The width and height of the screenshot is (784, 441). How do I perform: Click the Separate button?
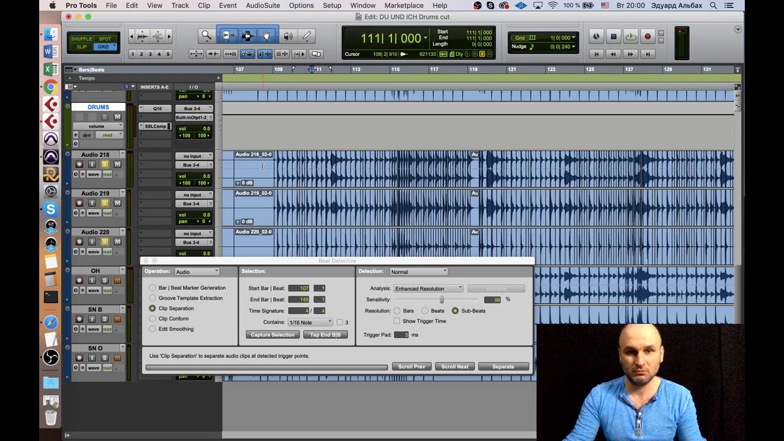click(x=503, y=367)
